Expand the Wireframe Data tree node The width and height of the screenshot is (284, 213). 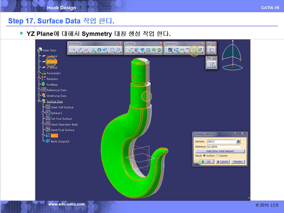coord(39,96)
